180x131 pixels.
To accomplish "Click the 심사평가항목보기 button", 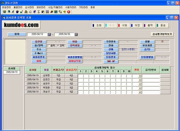I will (162, 34).
